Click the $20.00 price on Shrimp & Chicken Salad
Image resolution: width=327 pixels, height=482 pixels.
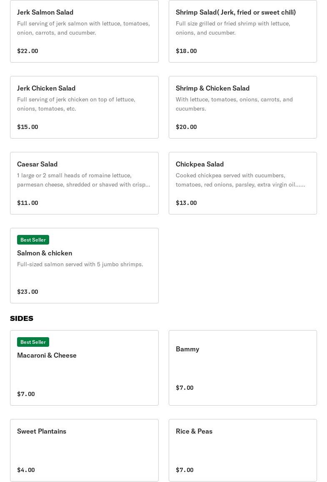(186, 127)
